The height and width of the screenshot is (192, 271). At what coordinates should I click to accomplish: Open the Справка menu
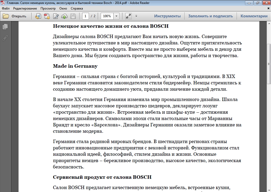(77, 8)
